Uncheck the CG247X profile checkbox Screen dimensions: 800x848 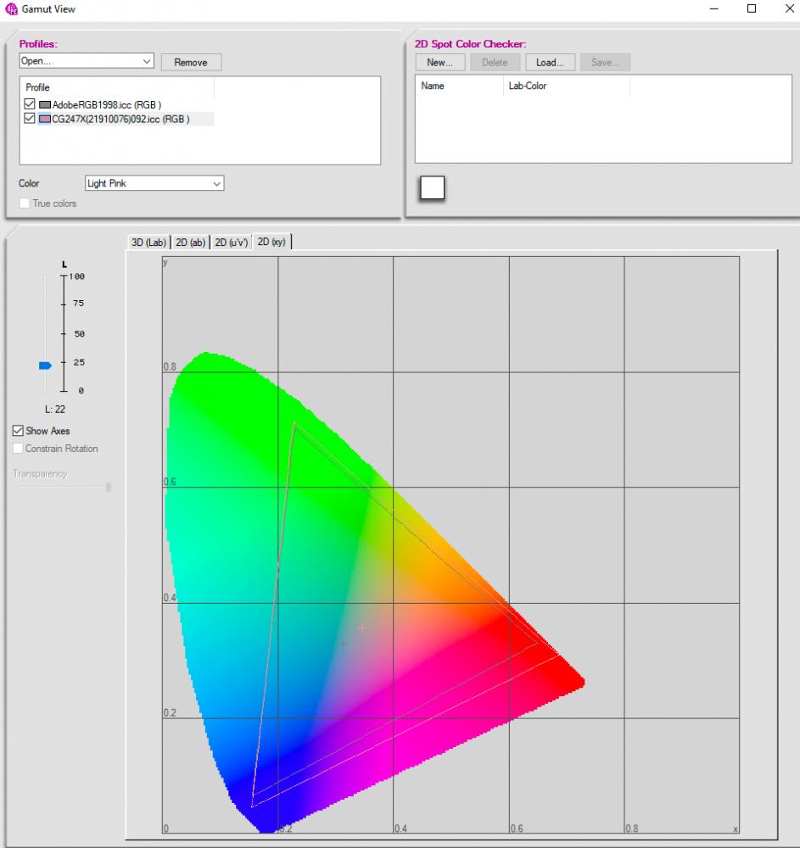coord(30,119)
